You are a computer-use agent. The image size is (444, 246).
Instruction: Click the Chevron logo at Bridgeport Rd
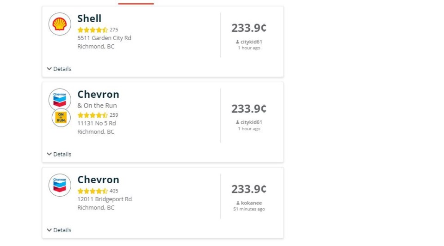60,185
